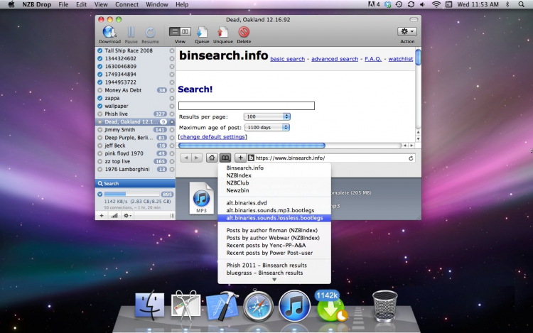Remove zz top live with its X
533x333 pixels.
coord(172,162)
